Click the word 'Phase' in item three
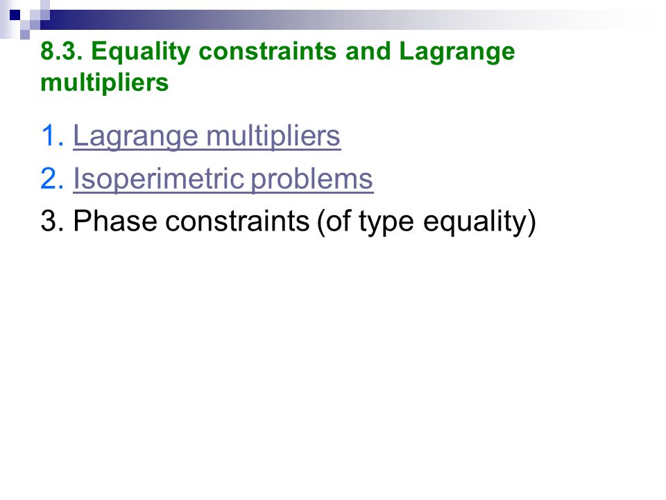Viewport: 666px width, 500px height. pyautogui.click(x=114, y=221)
